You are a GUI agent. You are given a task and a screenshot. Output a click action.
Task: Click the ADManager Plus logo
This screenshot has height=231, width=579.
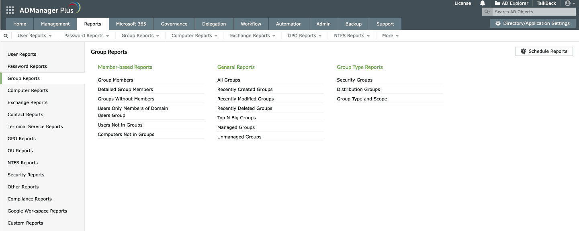pos(50,9)
